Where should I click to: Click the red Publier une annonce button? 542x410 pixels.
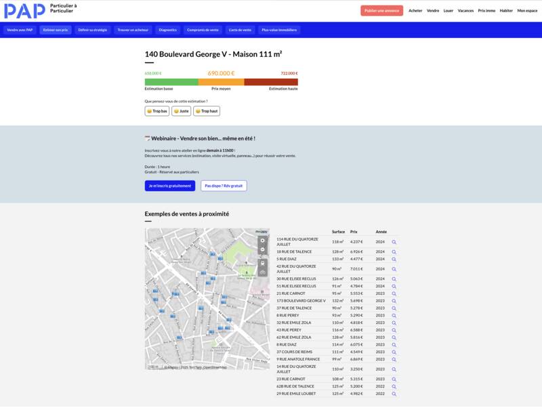(x=381, y=11)
